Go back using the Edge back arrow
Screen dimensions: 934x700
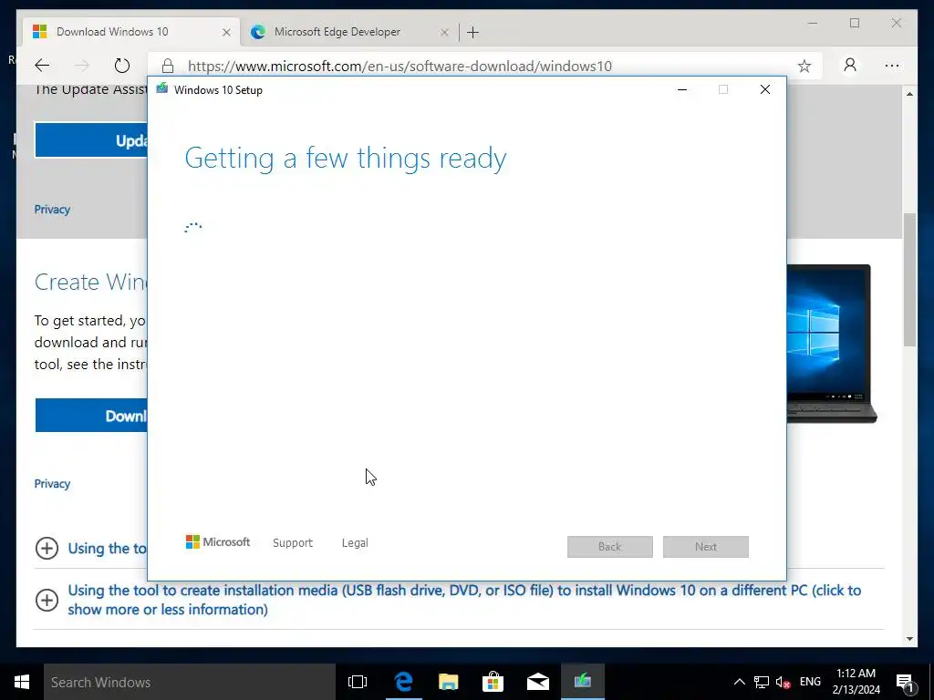[x=42, y=66]
